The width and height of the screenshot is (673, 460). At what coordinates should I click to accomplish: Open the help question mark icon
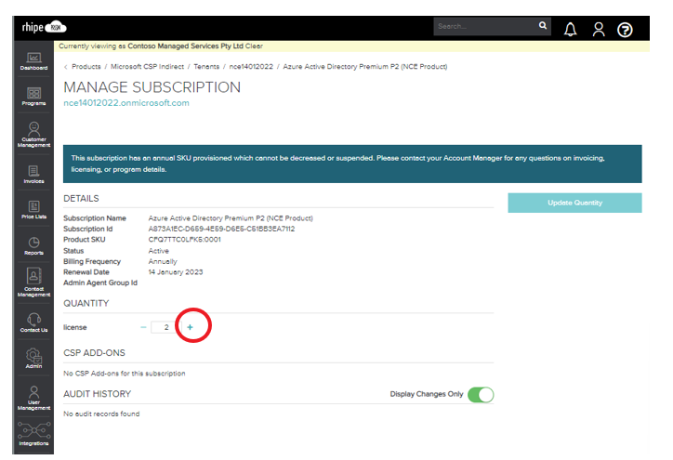tap(625, 30)
